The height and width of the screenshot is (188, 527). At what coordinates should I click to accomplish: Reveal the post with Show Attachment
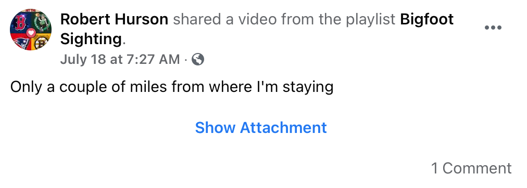261,128
